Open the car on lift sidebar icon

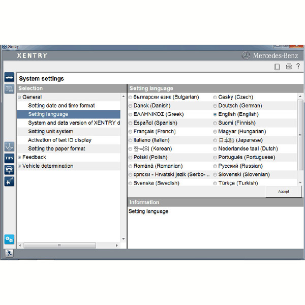tap(9, 170)
